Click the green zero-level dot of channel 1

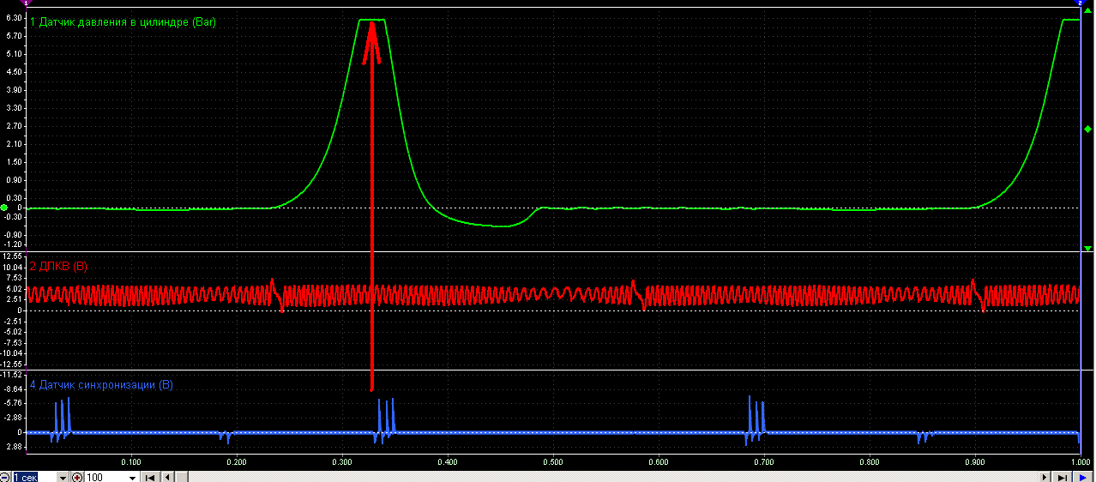click(4, 208)
